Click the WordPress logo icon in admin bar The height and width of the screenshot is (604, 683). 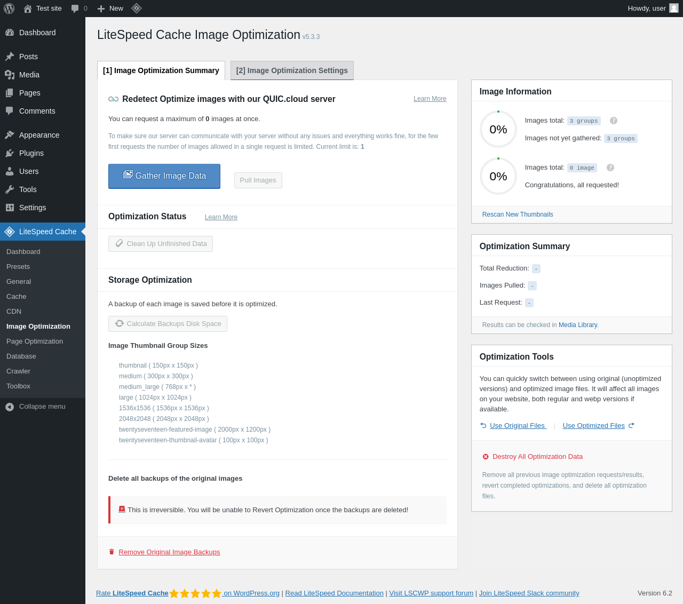tap(9, 9)
